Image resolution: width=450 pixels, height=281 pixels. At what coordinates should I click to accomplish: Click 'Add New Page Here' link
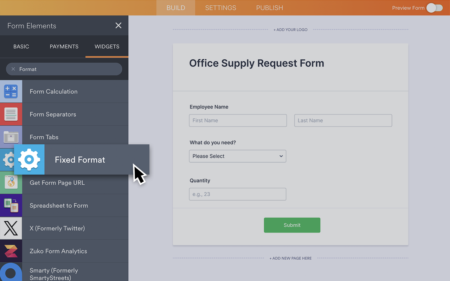[x=290, y=258]
